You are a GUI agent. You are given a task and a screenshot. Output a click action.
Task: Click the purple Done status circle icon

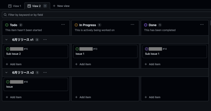pos(146,25)
